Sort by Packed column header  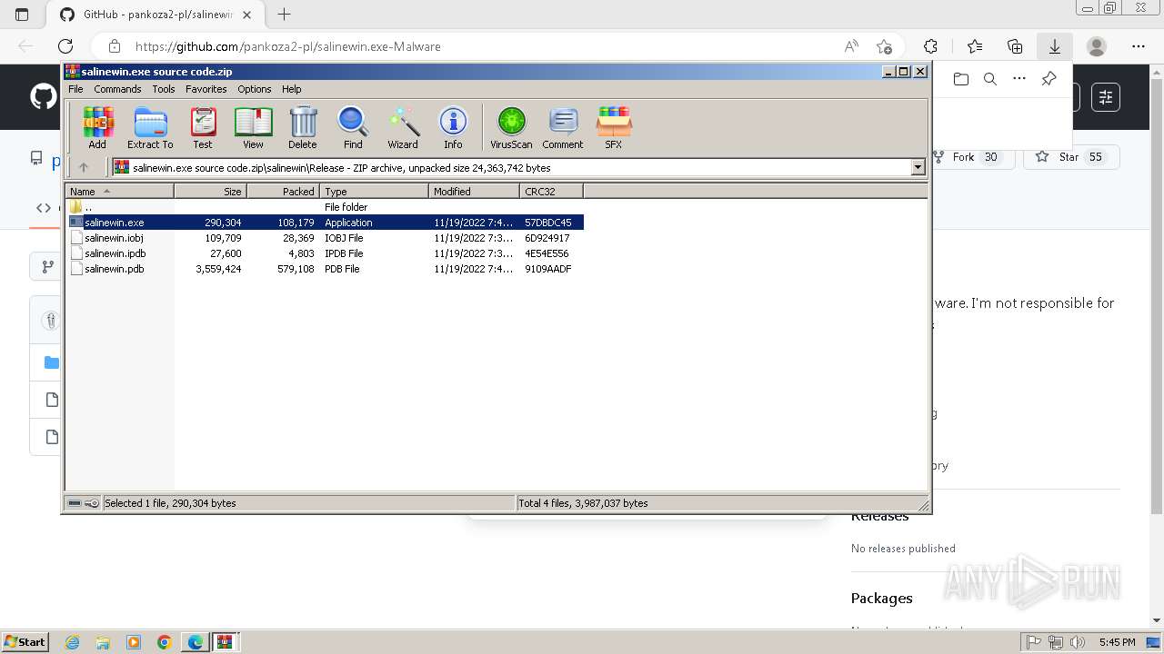[x=284, y=191]
